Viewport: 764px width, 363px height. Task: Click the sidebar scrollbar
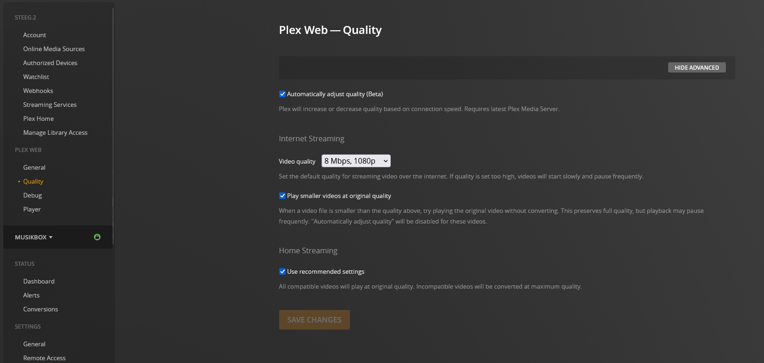point(113,125)
